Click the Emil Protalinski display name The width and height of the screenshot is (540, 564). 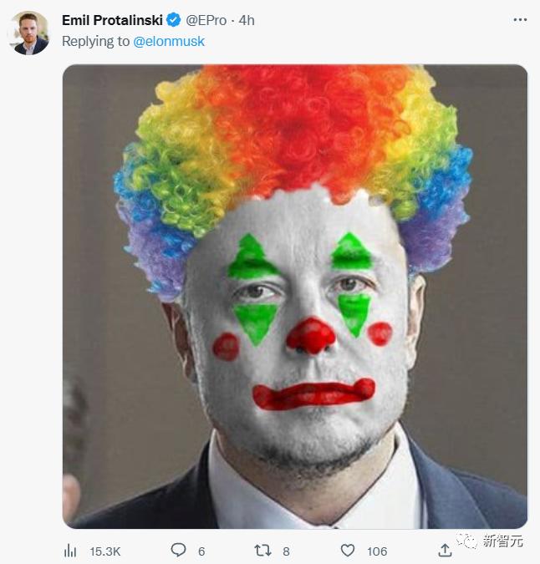coord(112,19)
